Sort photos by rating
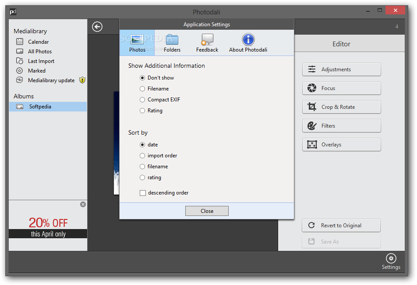Screen dimensions: 417x285 coord(142,177)
